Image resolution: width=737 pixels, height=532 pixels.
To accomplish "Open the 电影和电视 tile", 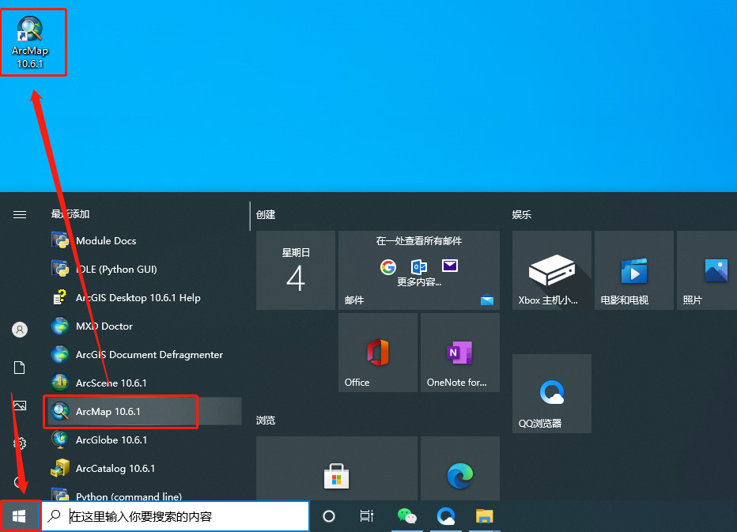I will coord(634,270).
